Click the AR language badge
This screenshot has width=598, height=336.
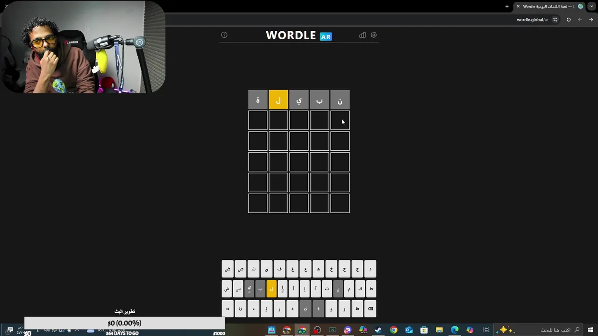(x=326, y=36)
